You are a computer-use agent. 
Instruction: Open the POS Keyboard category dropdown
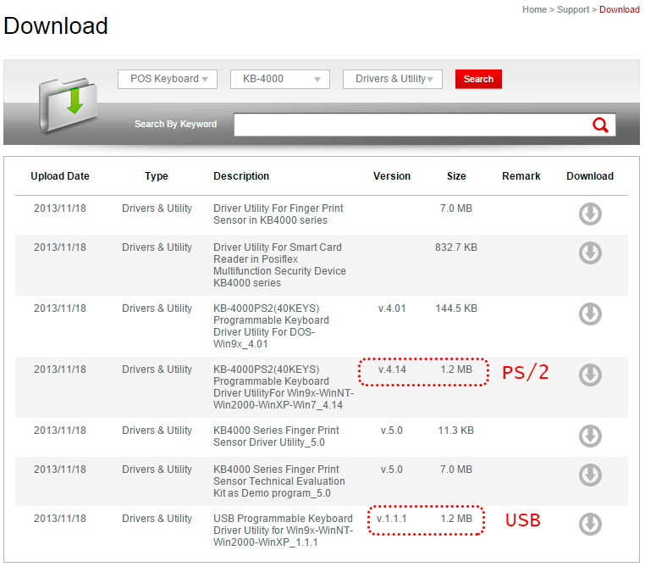coord(168,79)
